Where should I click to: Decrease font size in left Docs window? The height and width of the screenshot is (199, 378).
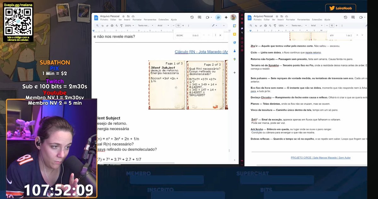(174, 25)
